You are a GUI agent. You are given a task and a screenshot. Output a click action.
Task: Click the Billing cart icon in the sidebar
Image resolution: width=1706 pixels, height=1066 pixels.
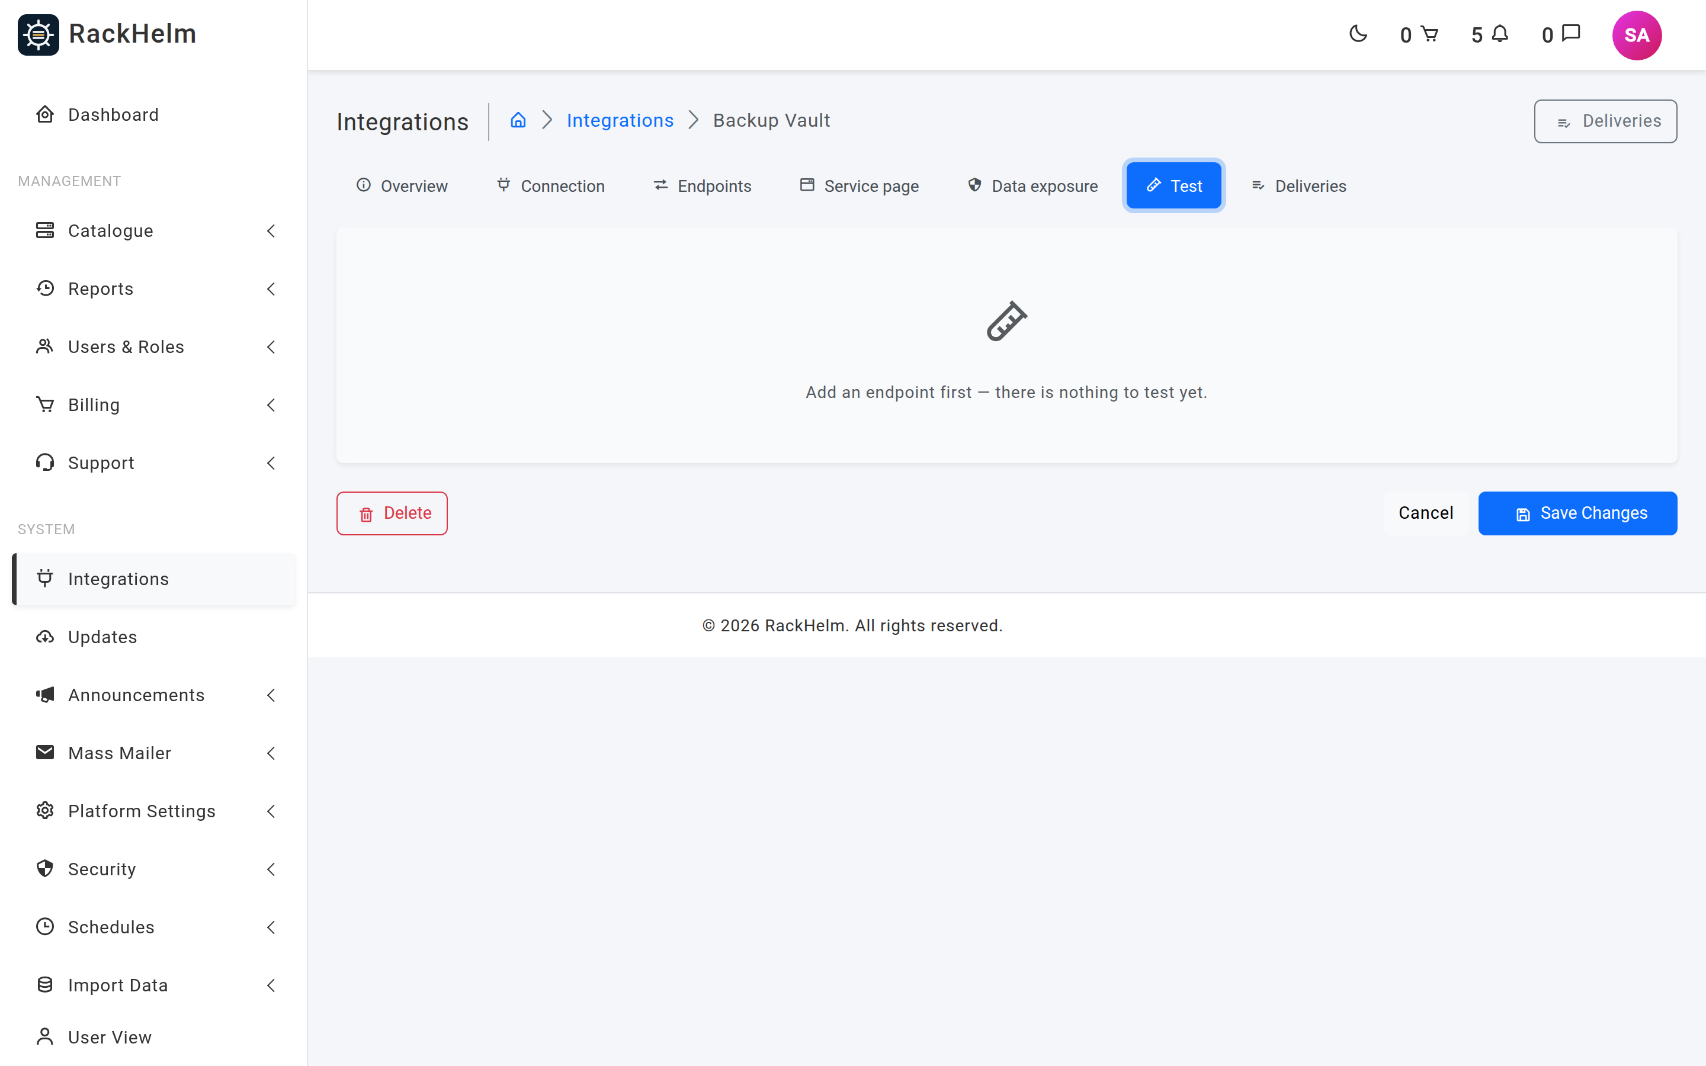pos(45,404)
